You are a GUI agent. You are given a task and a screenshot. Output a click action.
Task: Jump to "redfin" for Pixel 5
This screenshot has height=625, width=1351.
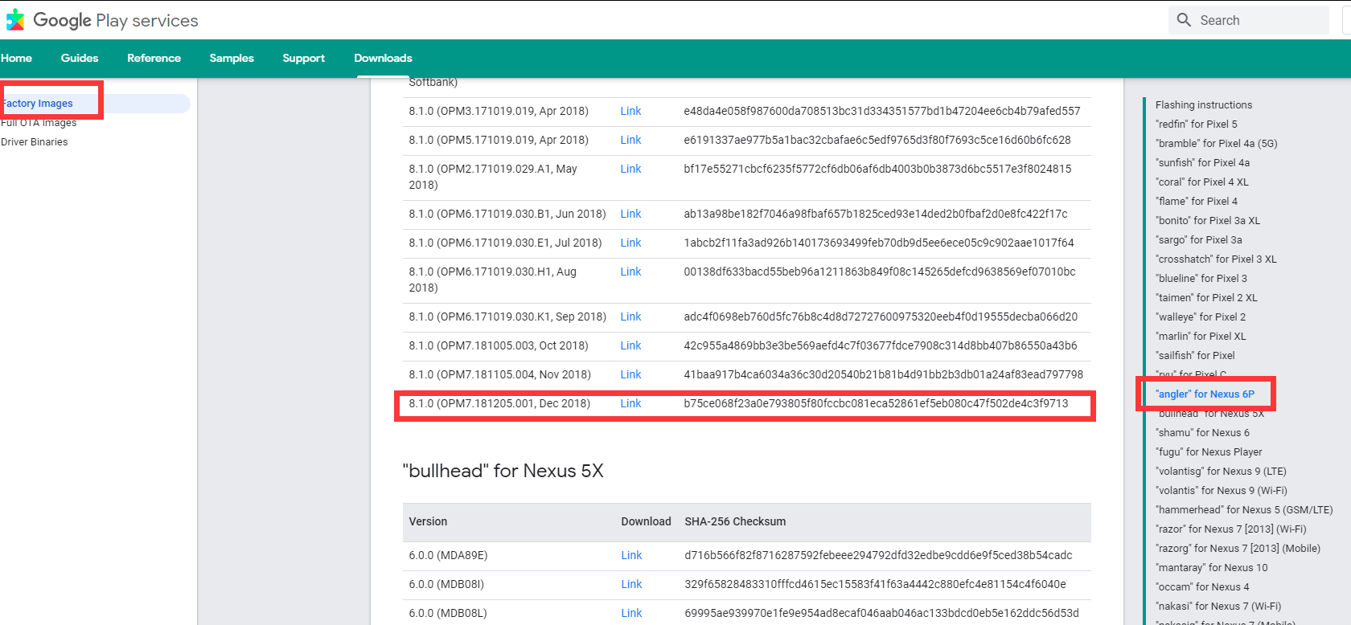1197,125
